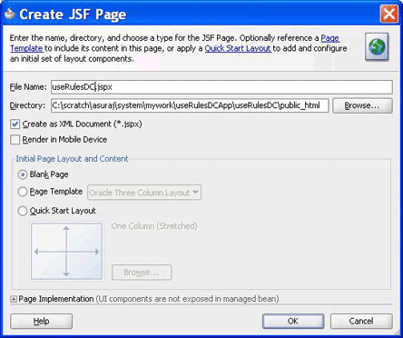
Task: Click the Java cup icon in the title bar
Action: pyautogui.click(x=10, y=14)
